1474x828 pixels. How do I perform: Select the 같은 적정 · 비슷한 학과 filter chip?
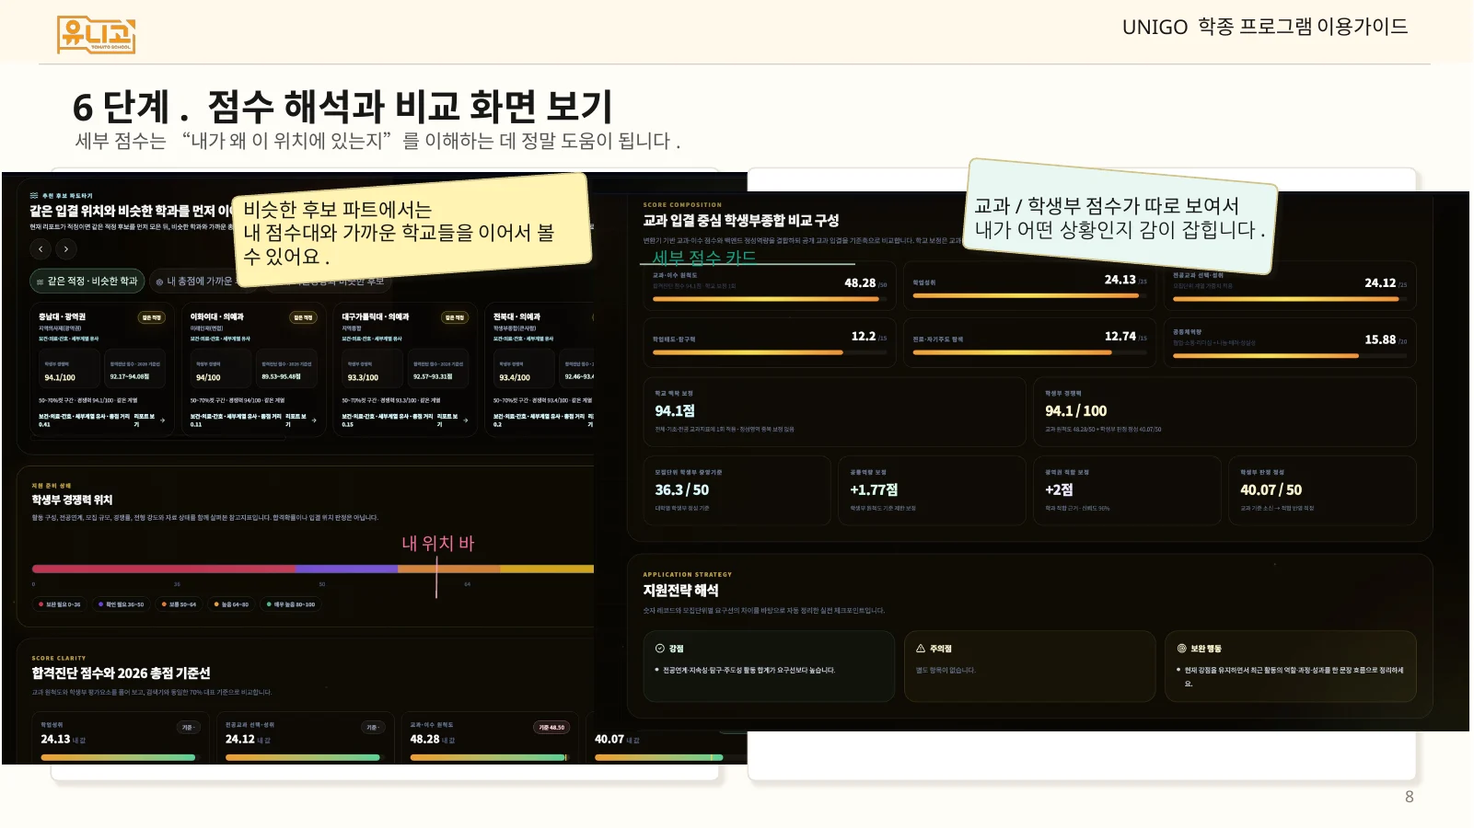point(87,282)
